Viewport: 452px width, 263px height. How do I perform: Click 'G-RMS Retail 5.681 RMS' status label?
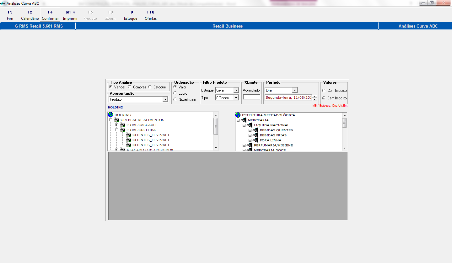tap(39, 26)
